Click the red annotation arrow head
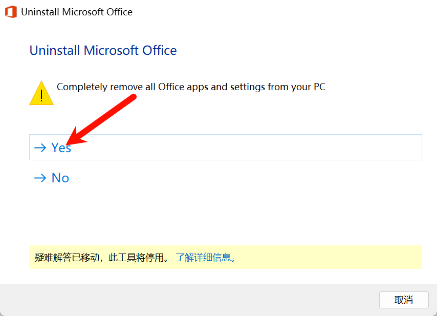 tap(74, 138)
